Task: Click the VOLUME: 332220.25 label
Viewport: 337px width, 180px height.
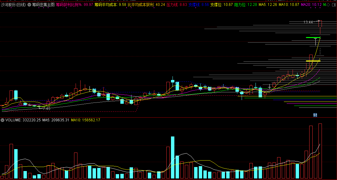Action: click(23, 120)
